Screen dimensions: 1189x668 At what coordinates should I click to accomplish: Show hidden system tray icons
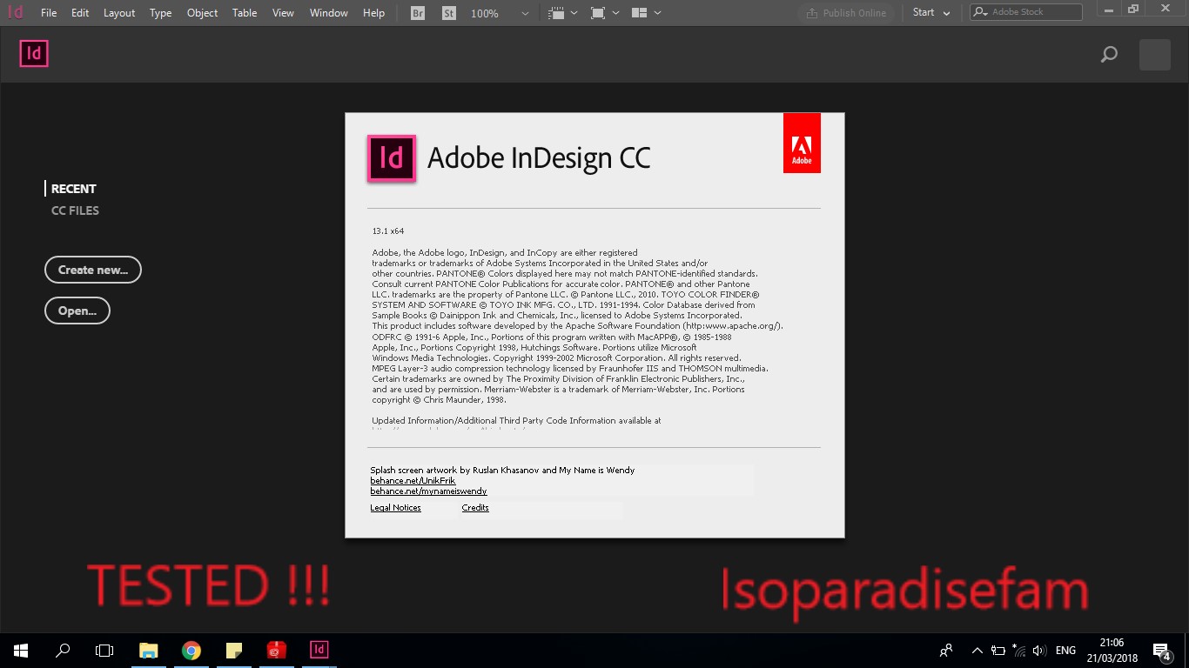[x=977, y=650]
